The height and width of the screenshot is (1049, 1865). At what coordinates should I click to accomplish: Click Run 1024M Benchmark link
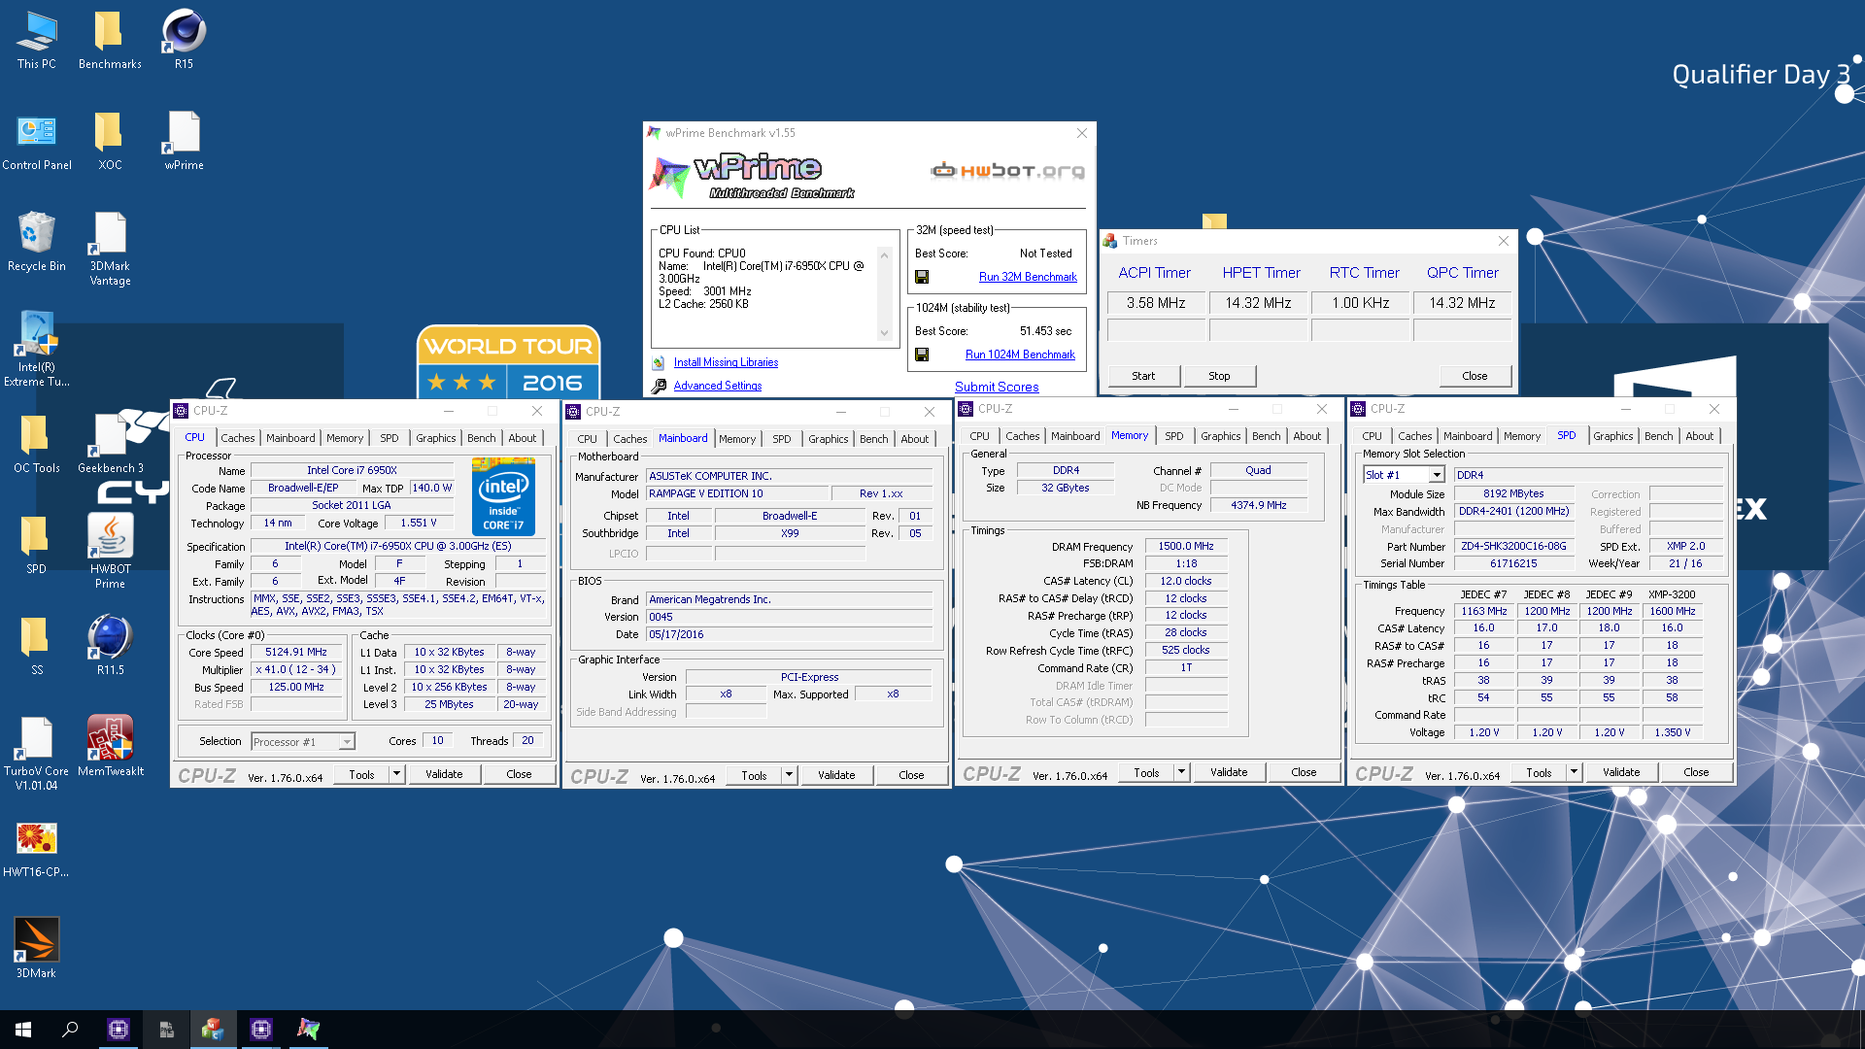[x=1020, y=355]
